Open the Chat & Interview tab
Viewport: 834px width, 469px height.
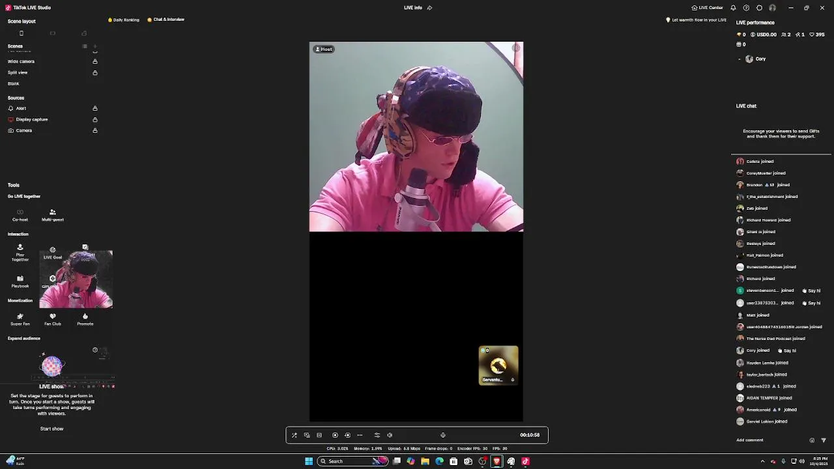165,20
